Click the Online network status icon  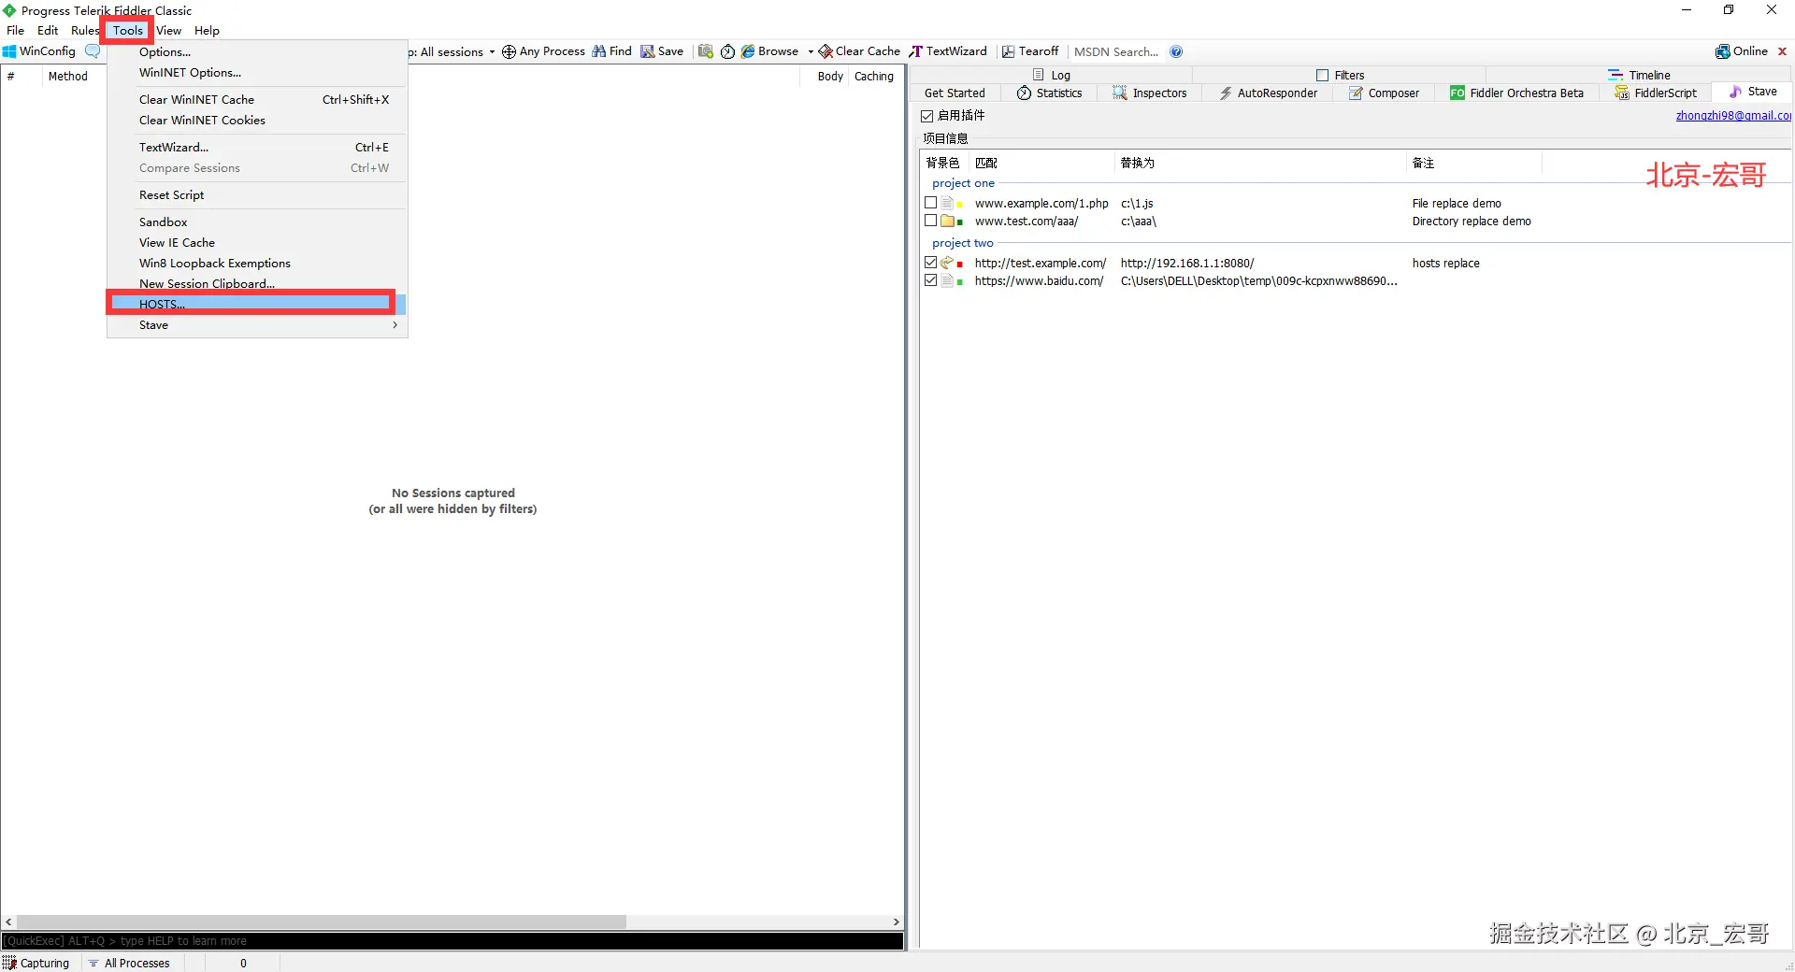(1723, 51)
